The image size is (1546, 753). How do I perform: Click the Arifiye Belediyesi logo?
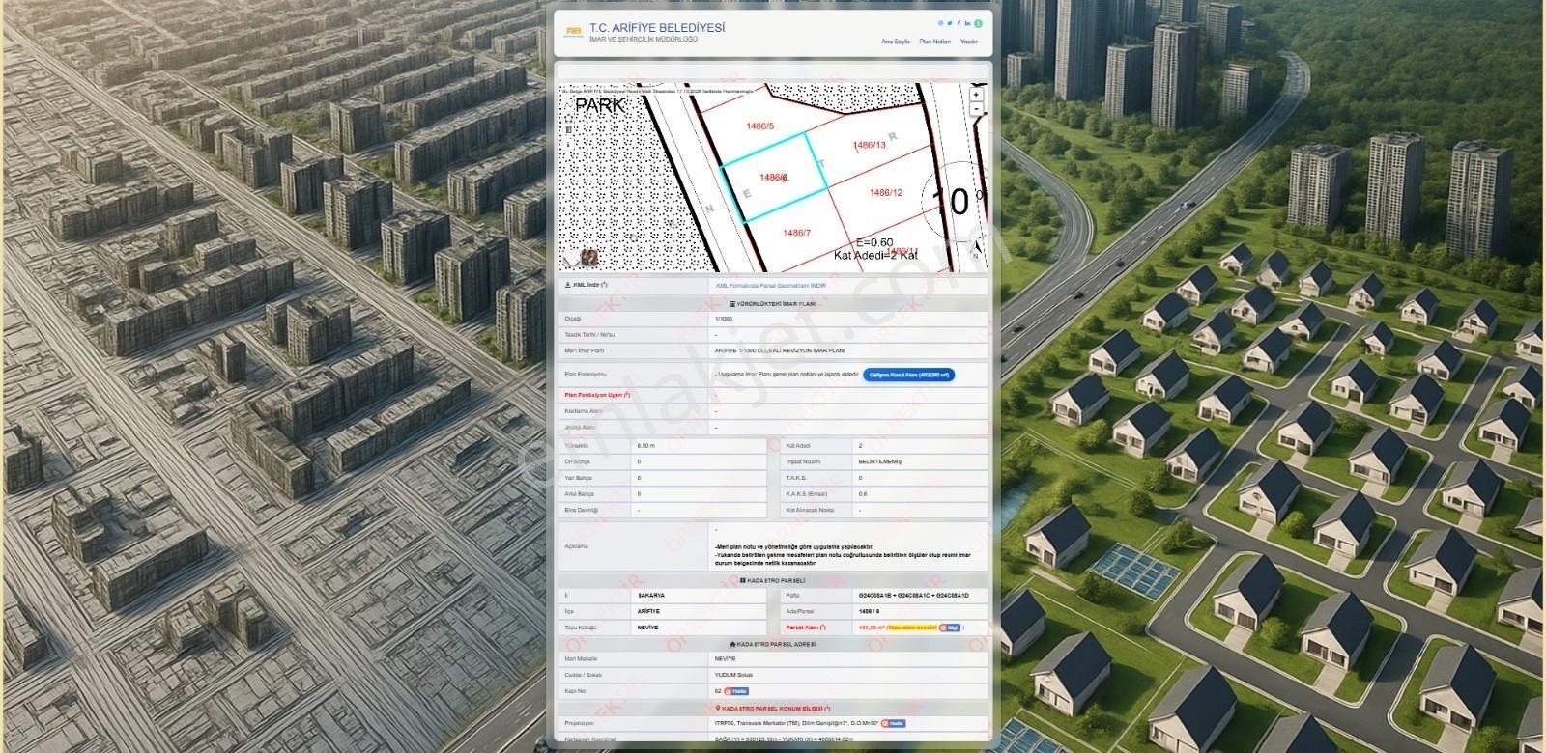coord(574,31)
